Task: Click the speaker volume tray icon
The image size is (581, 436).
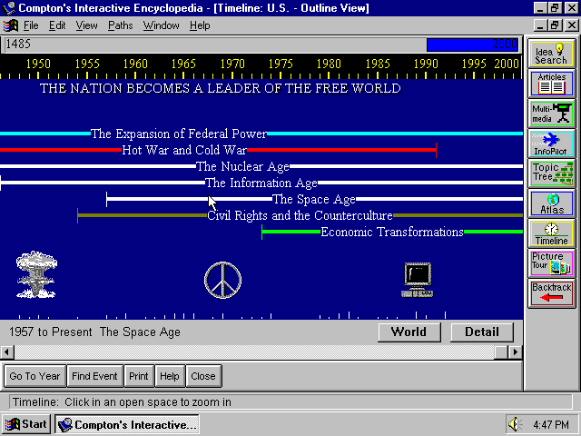Action: (x=515, y=424)
